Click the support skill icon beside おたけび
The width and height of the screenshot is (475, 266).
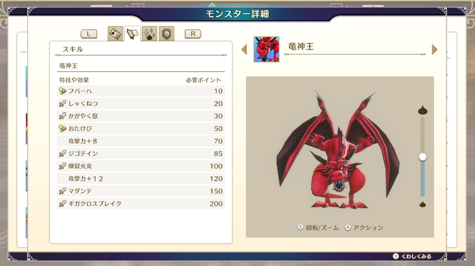point(62,128)
